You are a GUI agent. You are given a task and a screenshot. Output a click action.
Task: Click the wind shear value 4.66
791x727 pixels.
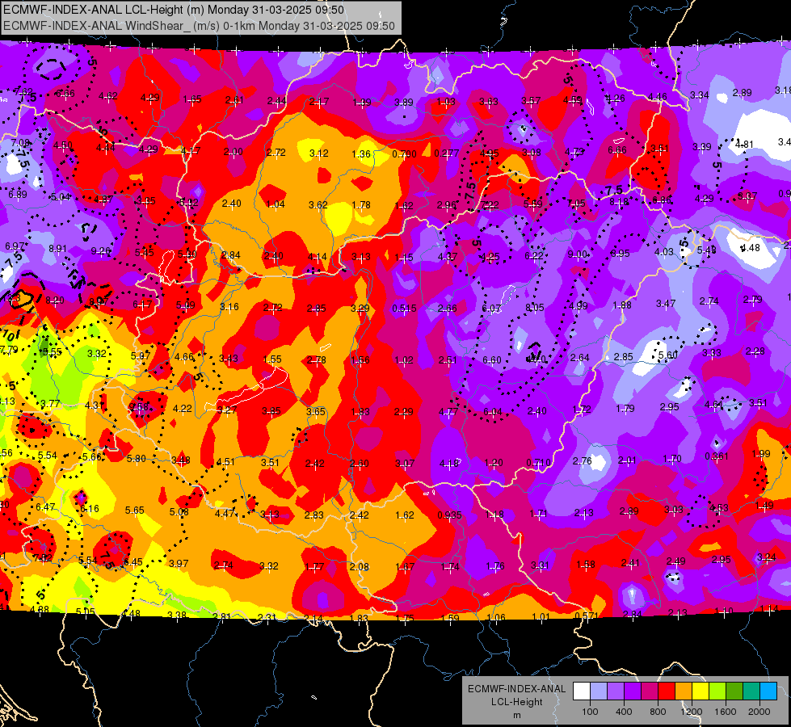[184, 357]
